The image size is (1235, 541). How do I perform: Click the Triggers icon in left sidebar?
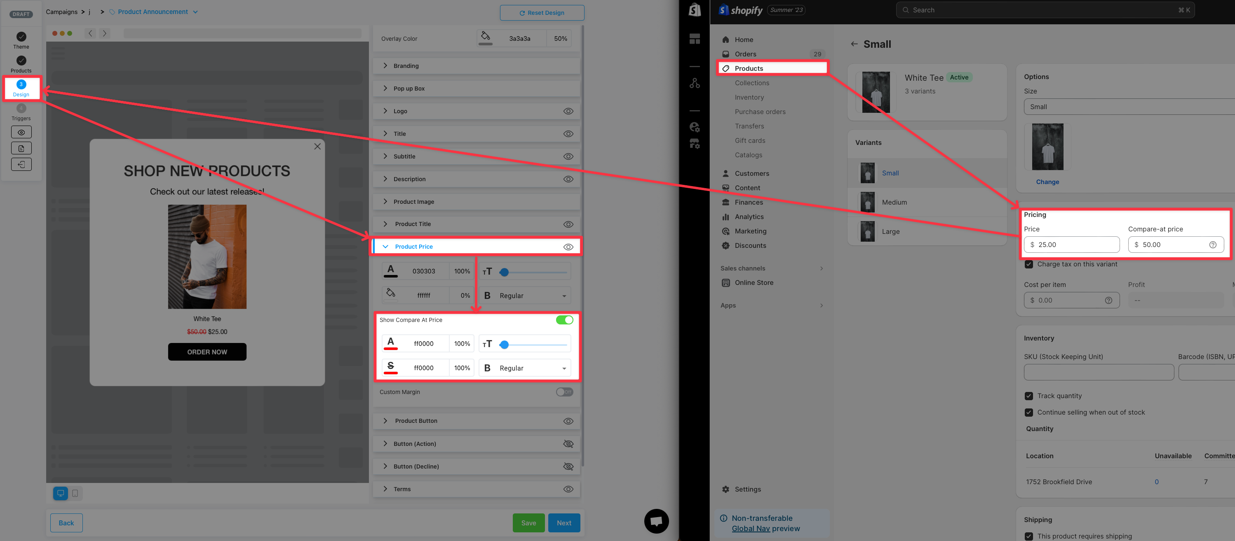(21, 110)
